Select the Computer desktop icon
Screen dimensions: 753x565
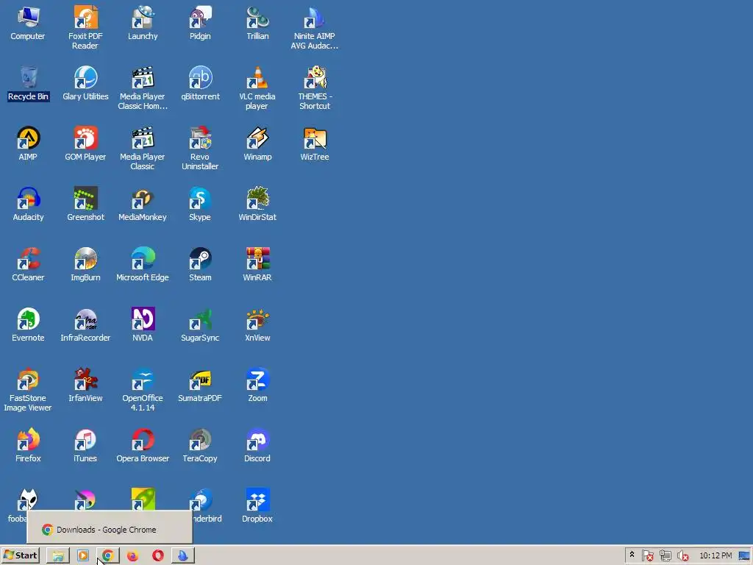(28, 23)
